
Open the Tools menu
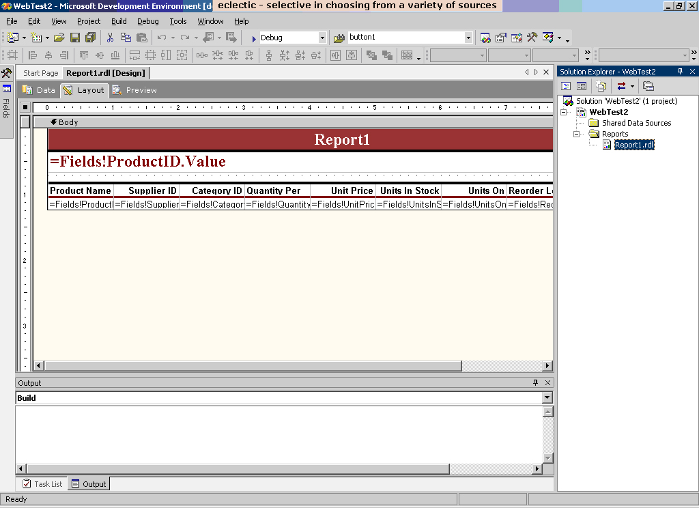click(178, 21)
